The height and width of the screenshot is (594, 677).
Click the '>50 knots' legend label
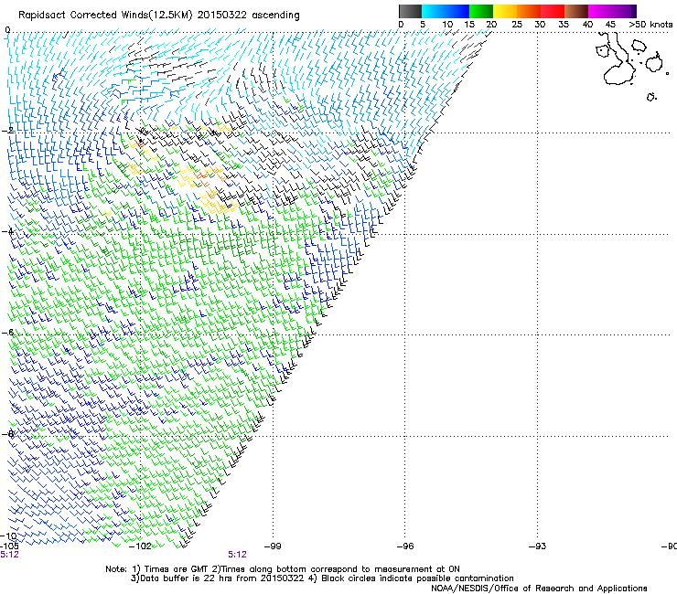tap(650, 25)
